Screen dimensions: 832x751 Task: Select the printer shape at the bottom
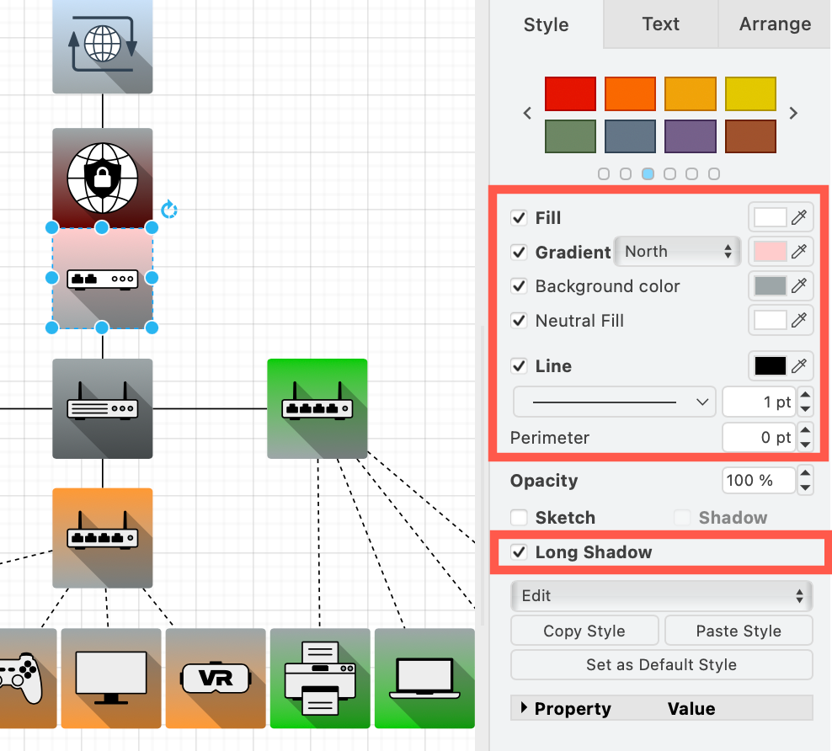click(320, 678)
